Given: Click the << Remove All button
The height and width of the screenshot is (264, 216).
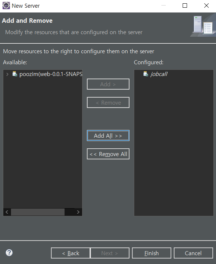Looking at the screenshot, I should (x=108, y=154).
